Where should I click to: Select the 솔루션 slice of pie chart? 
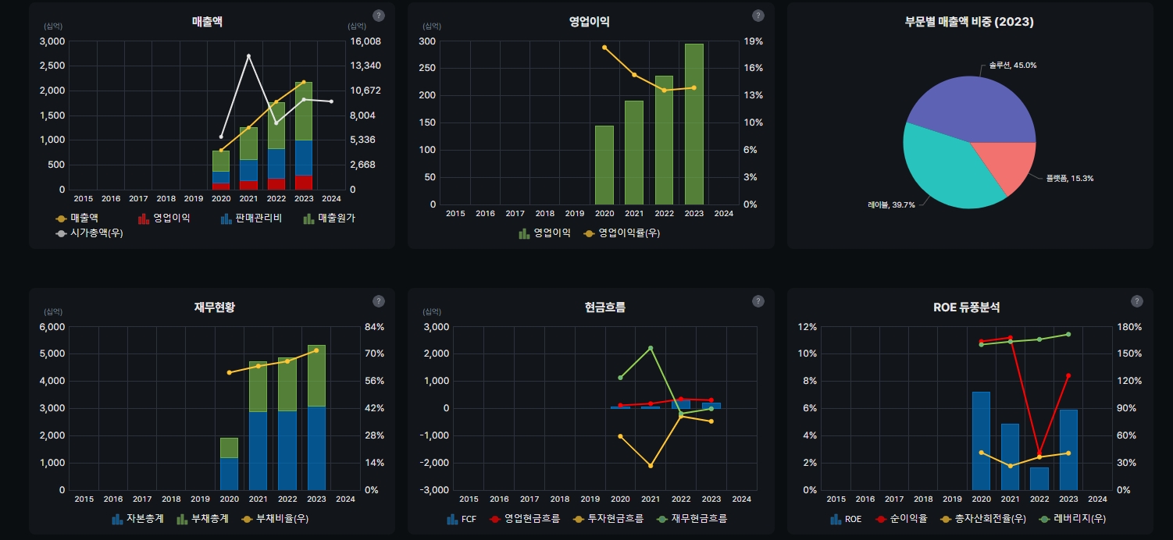point(972,108)
